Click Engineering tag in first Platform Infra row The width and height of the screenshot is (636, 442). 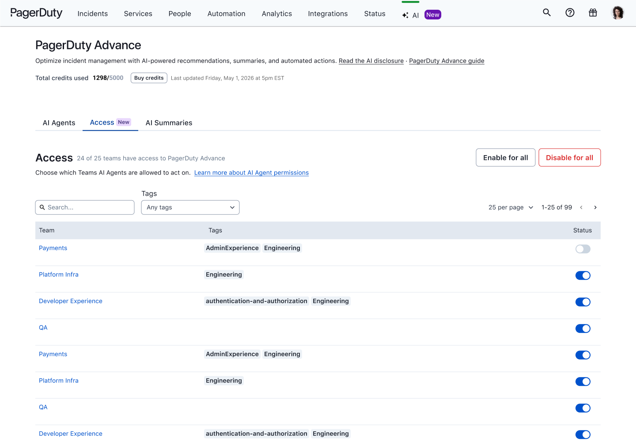tap(224, 274)
